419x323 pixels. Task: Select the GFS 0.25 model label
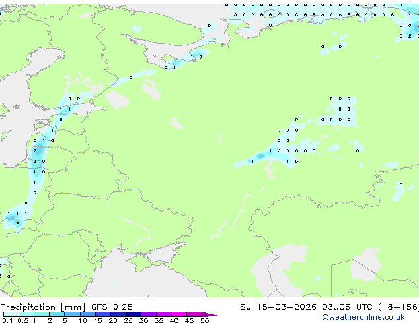point(112,307)
